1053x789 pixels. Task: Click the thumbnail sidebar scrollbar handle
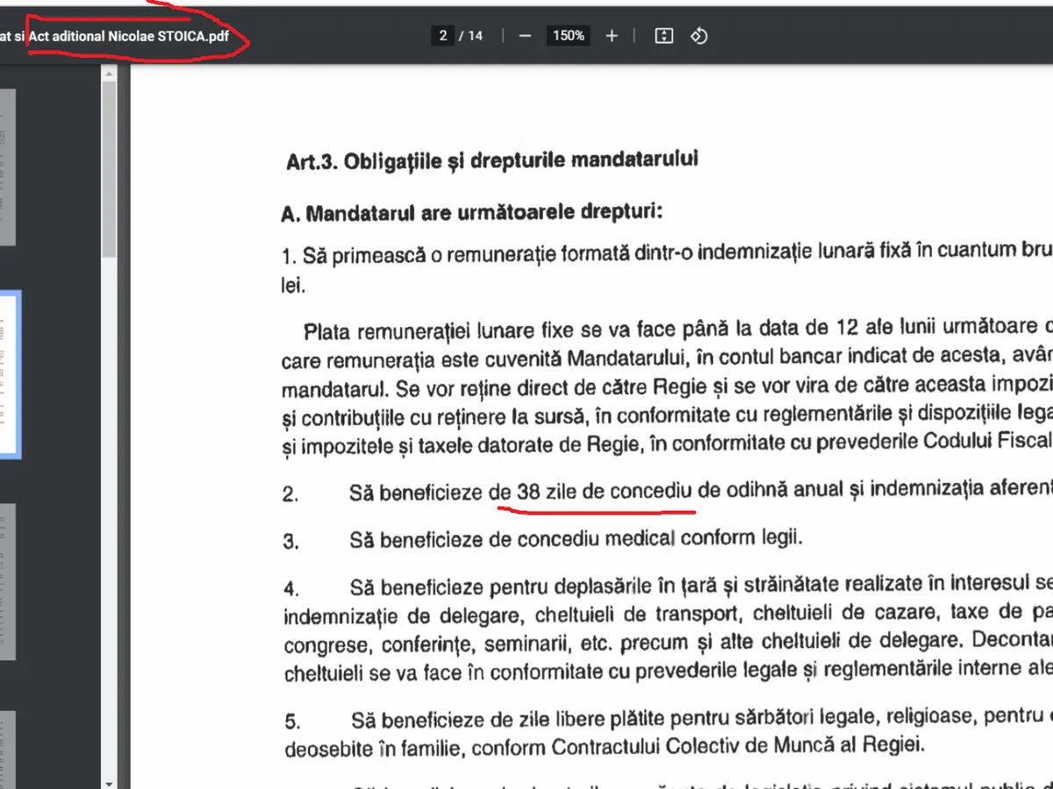pos(110,167)
